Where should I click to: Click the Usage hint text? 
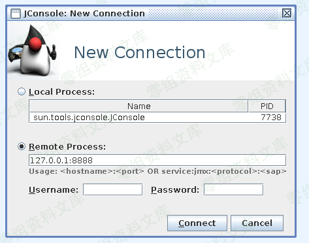(x=157, y=171)
